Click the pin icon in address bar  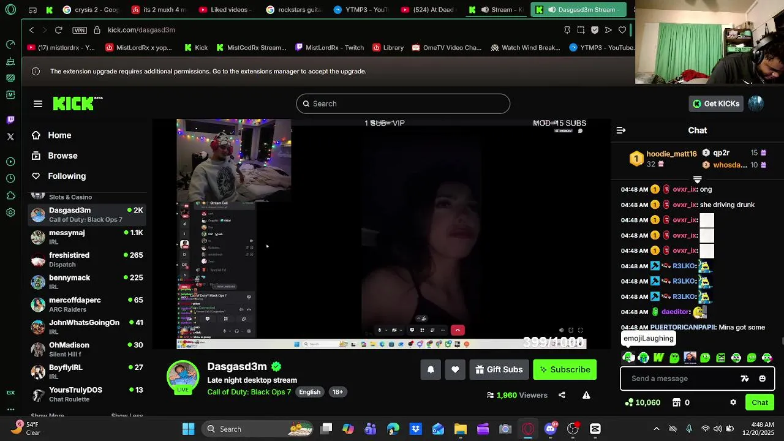point(567,30)
